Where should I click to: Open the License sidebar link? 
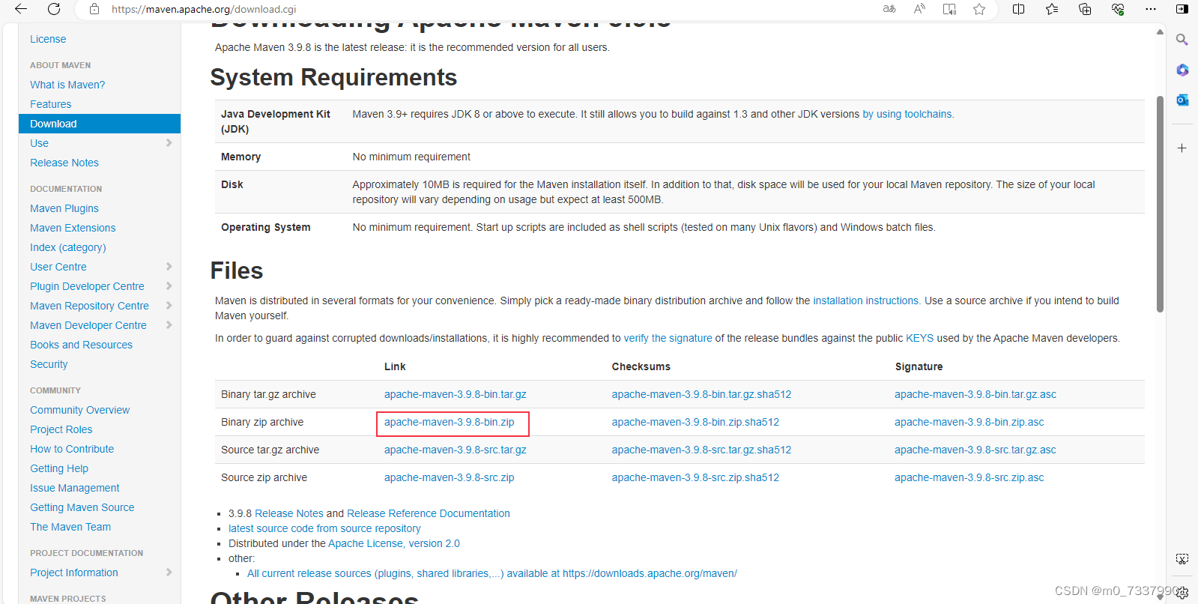click(x=48, y=39)
